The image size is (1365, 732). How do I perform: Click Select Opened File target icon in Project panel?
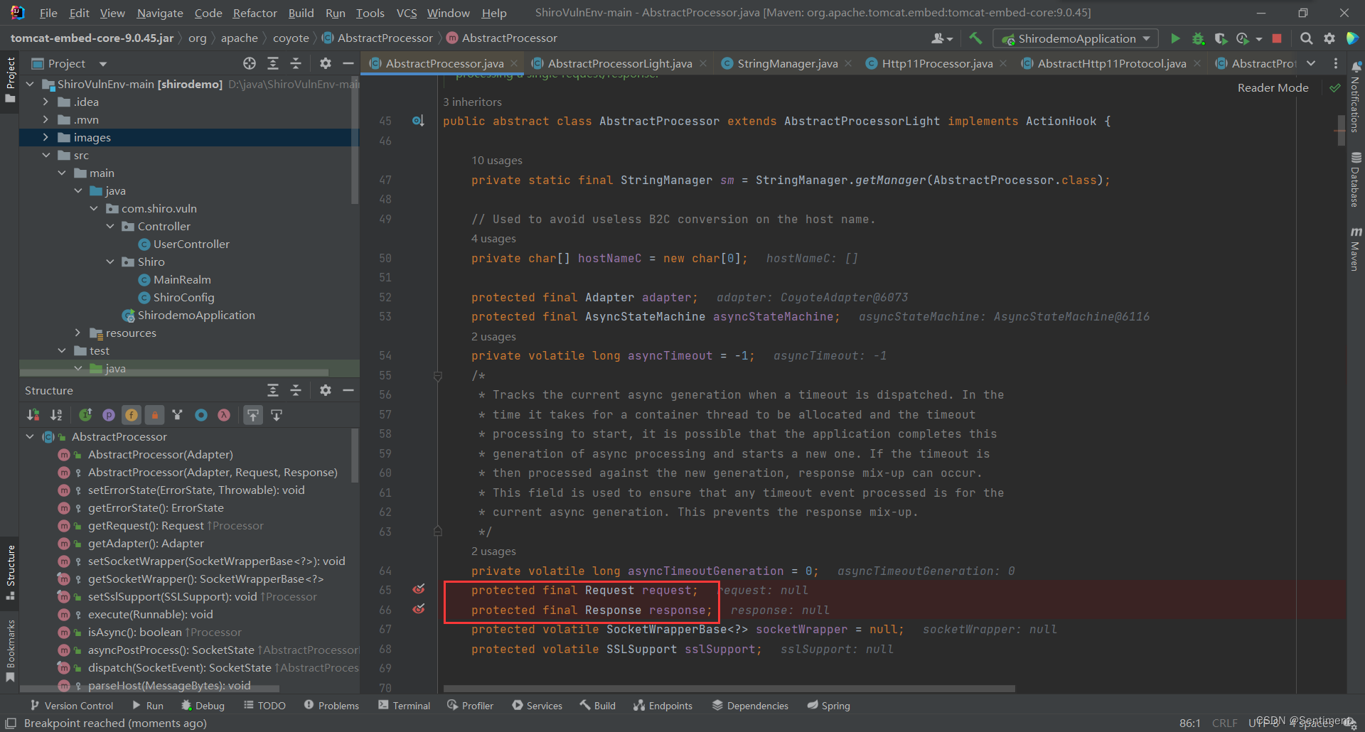[x=250, y=63]
